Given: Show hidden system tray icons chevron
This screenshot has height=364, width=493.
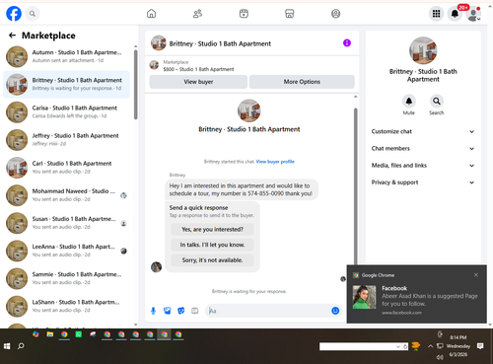Looking at the screenshot, I should (x=430, y=346).
